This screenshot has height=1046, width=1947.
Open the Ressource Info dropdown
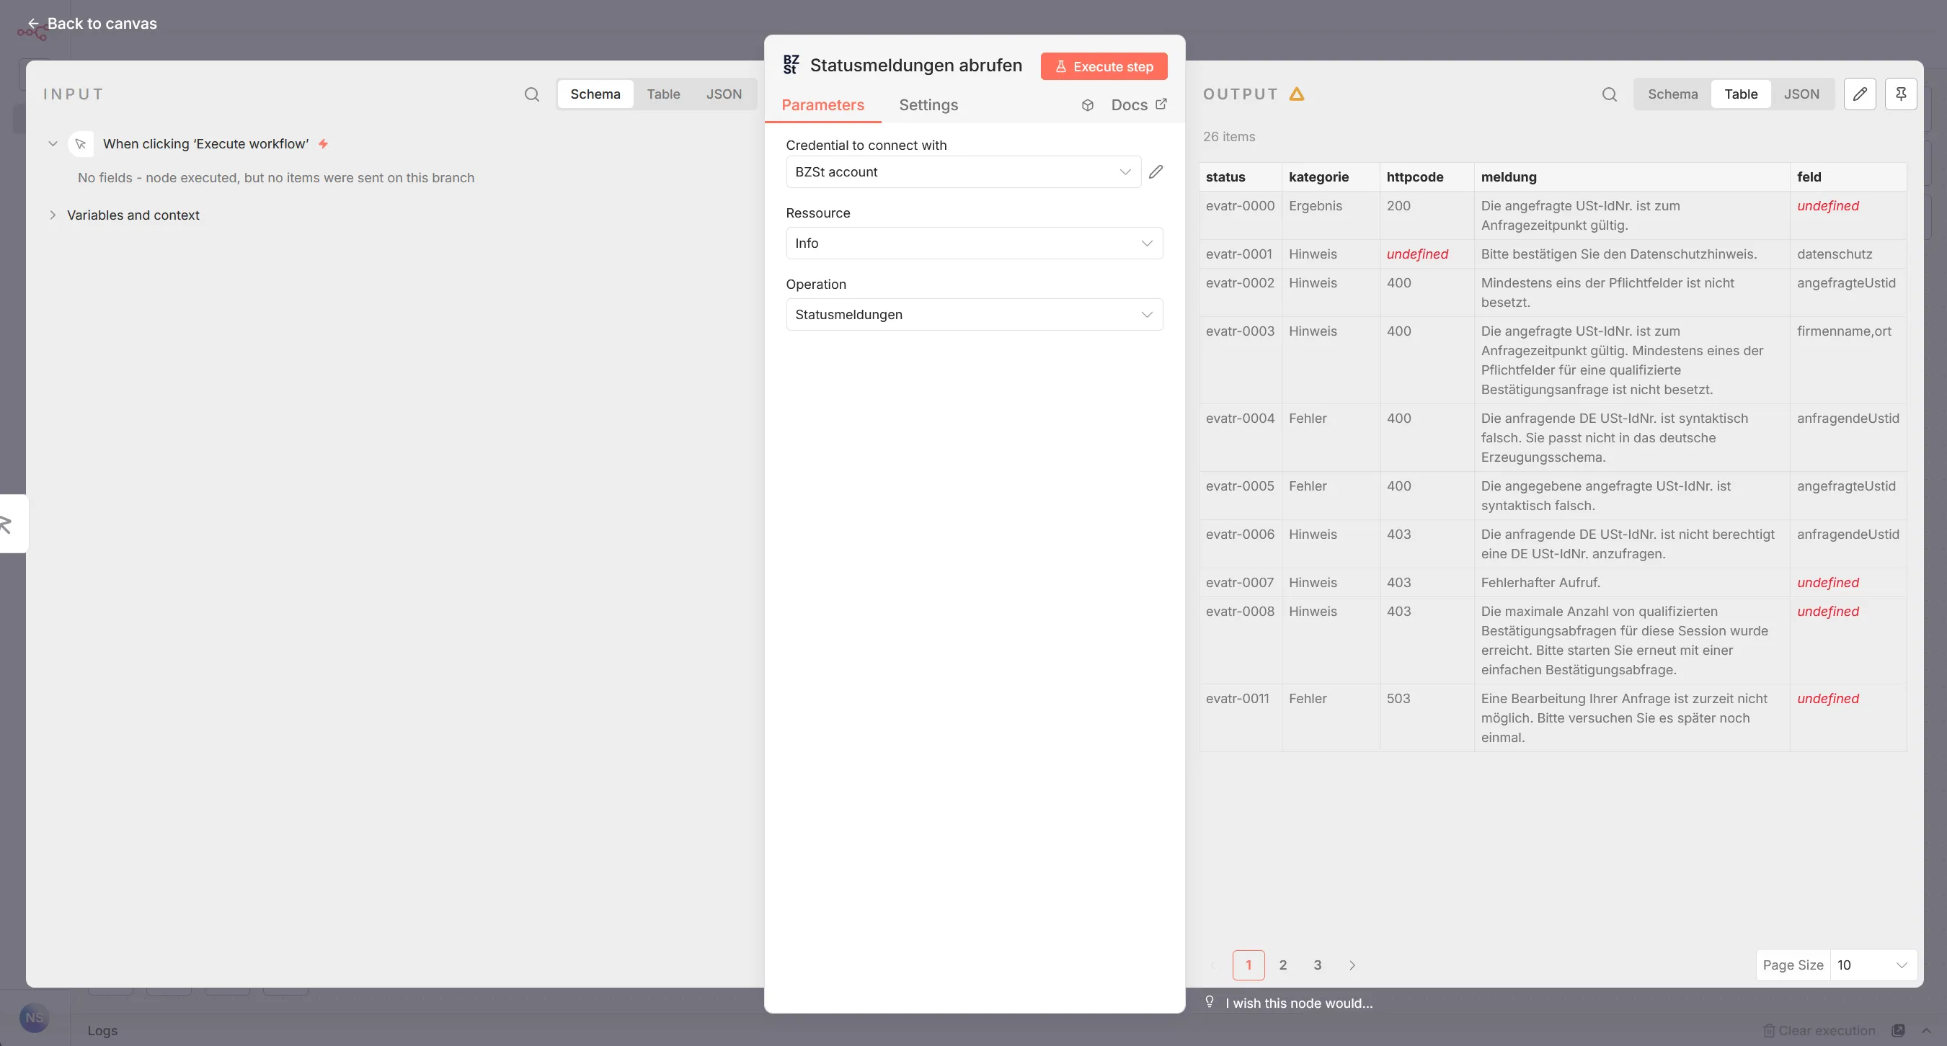[975, 243]
